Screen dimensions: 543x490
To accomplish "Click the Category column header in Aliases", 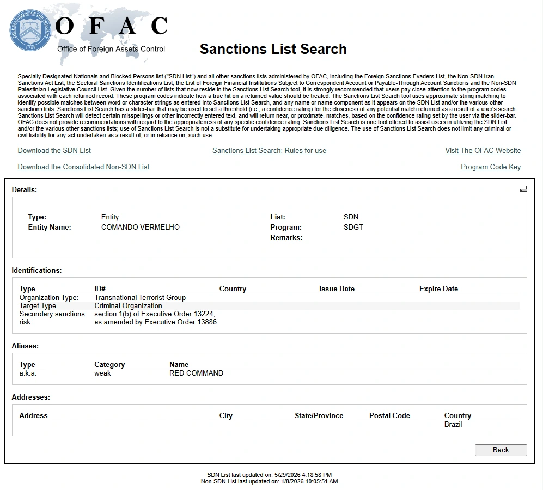I will 109,364.
